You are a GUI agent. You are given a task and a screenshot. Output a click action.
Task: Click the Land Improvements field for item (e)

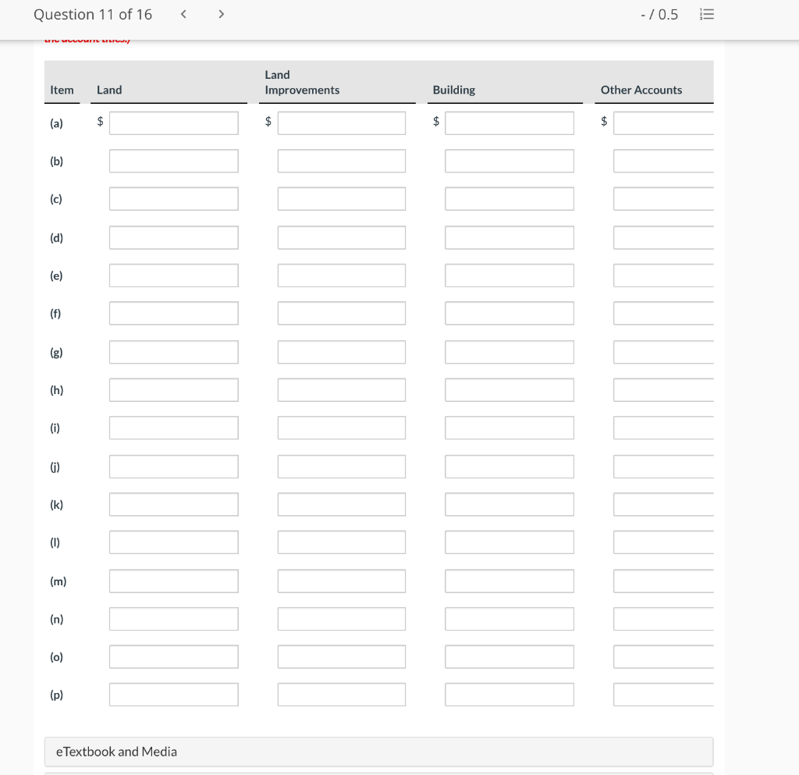342,276
